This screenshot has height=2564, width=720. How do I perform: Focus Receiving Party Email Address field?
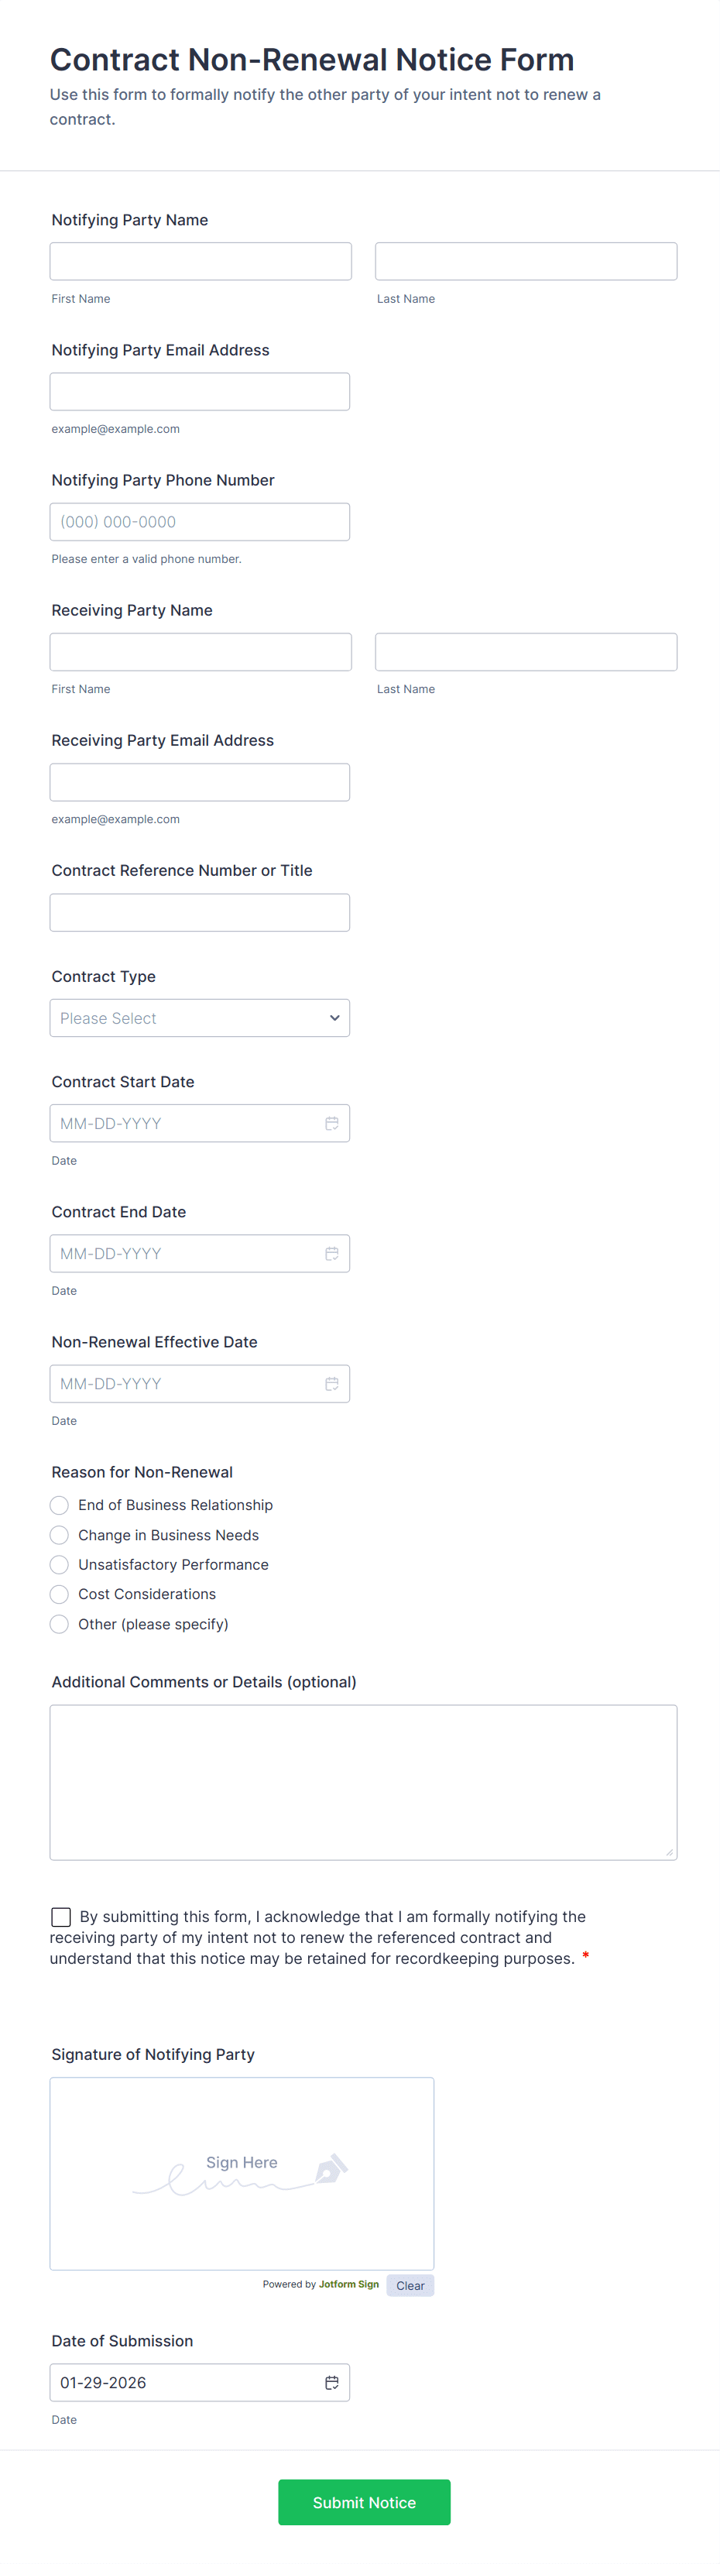pyautogui.click(x=200, y=782)
